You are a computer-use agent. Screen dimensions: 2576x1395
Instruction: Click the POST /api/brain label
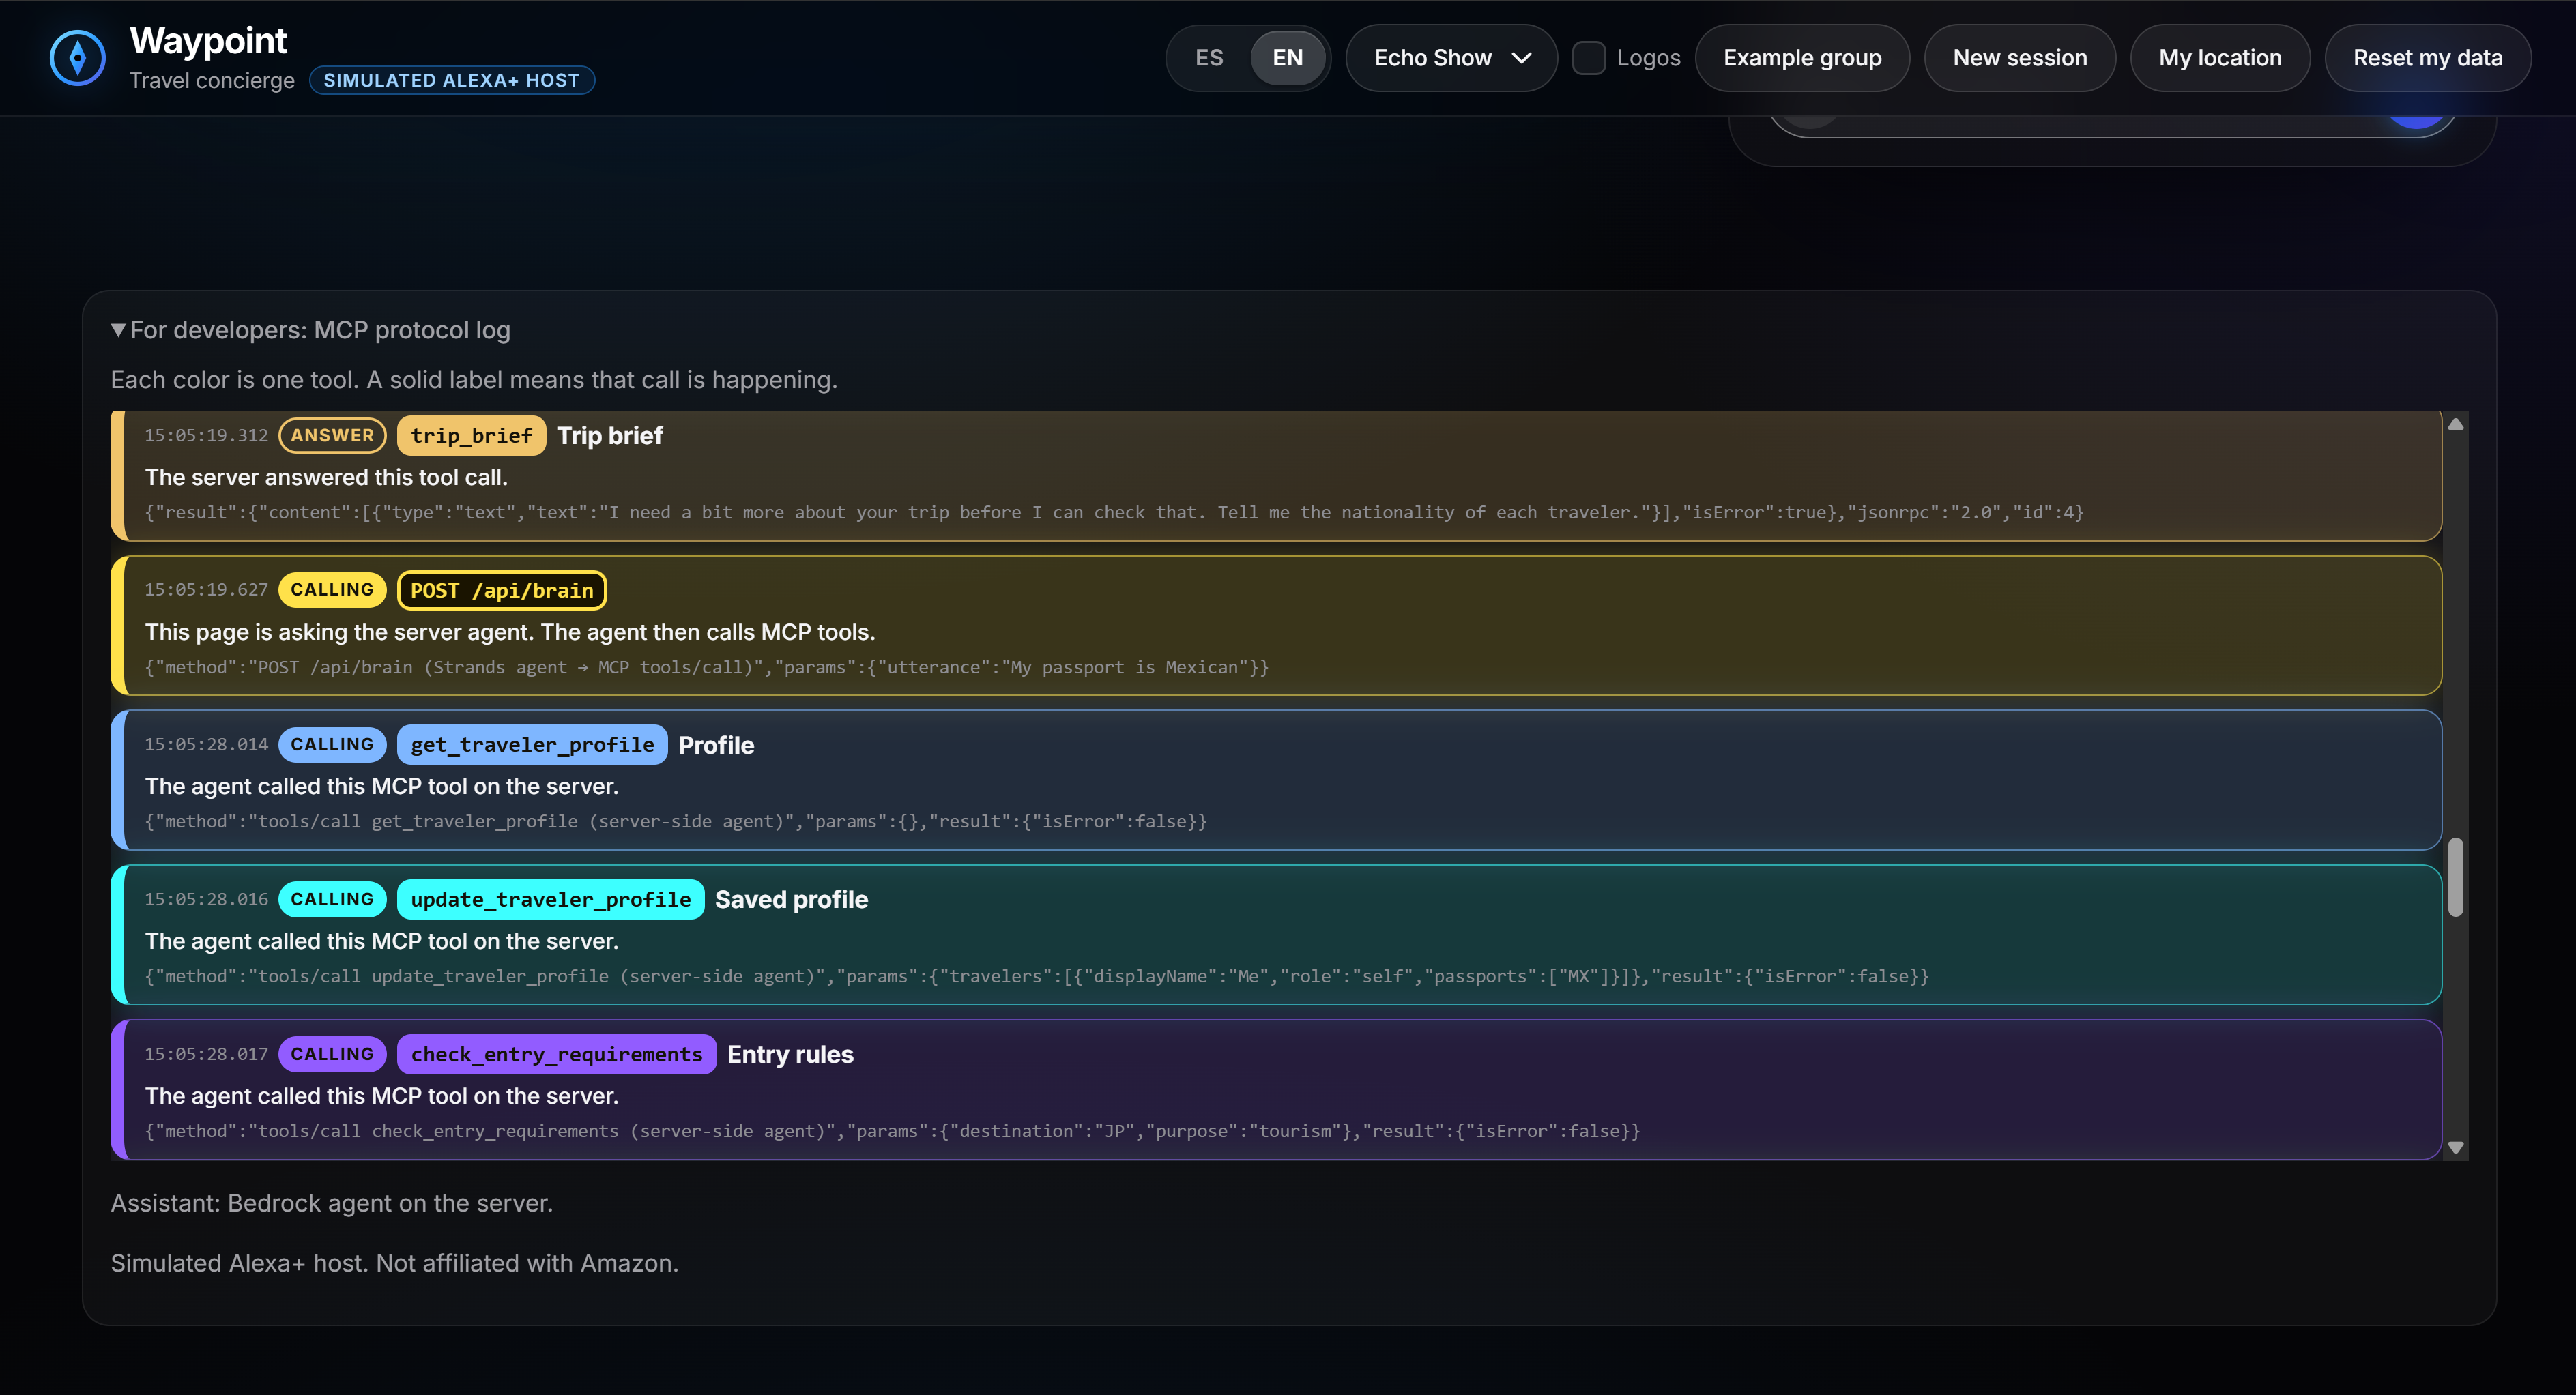pos(502,590)
